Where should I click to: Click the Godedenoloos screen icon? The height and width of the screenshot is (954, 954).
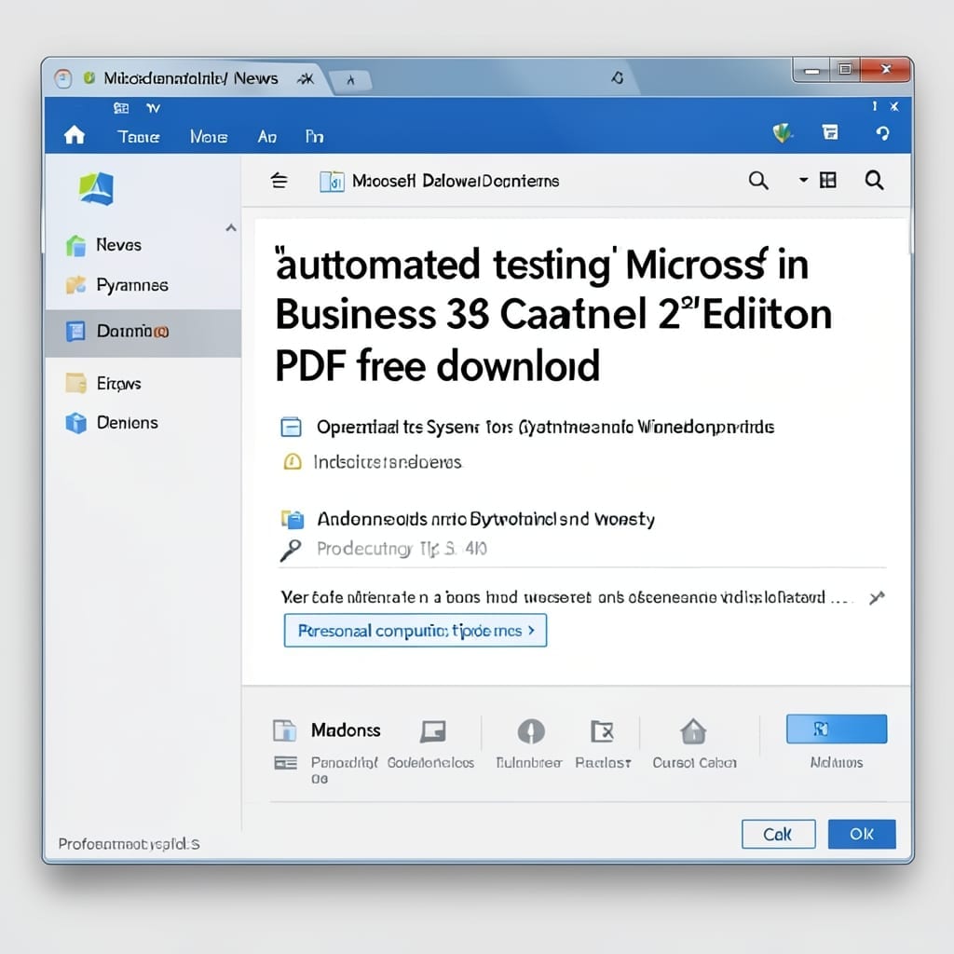point(432,731)
